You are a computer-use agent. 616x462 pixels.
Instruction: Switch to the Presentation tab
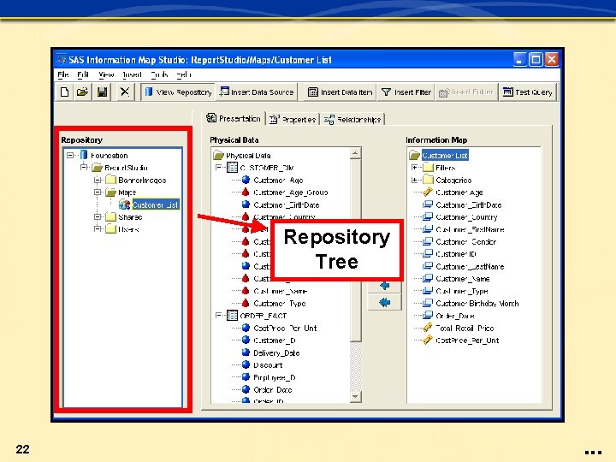coord(234,118)
